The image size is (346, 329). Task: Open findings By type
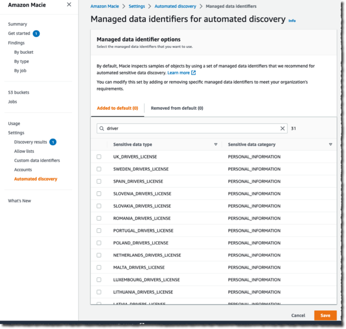point(21,62)
